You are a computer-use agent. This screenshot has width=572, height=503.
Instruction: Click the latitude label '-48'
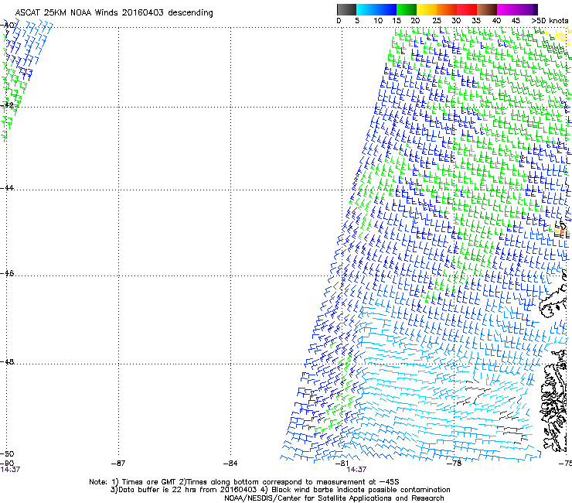[7, 361]
